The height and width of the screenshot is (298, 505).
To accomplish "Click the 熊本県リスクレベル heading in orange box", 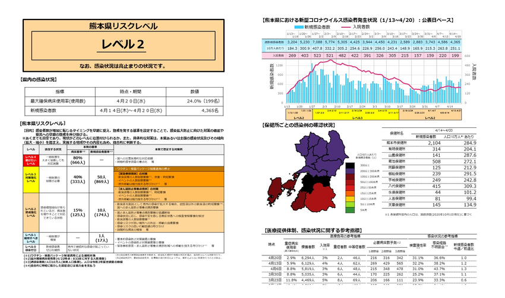I will click(124, 25).
